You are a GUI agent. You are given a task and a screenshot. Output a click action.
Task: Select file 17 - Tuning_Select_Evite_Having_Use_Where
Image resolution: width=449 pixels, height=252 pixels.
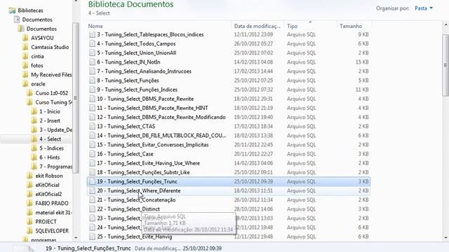[148, 163]
